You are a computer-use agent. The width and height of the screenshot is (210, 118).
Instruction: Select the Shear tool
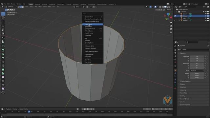tap(3, 88)
